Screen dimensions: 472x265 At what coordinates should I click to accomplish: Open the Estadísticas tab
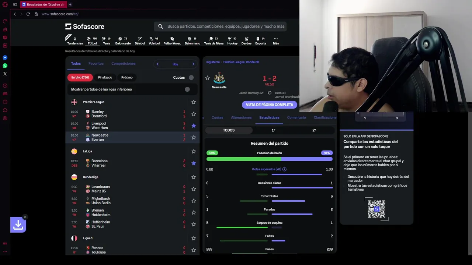(x=269, y=117)
